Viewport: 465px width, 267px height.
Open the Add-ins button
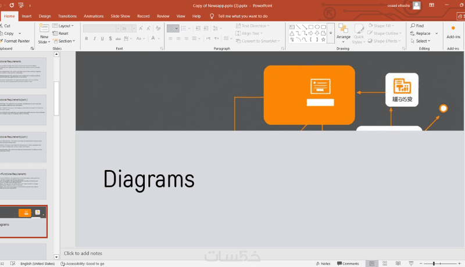pos(453,33)
